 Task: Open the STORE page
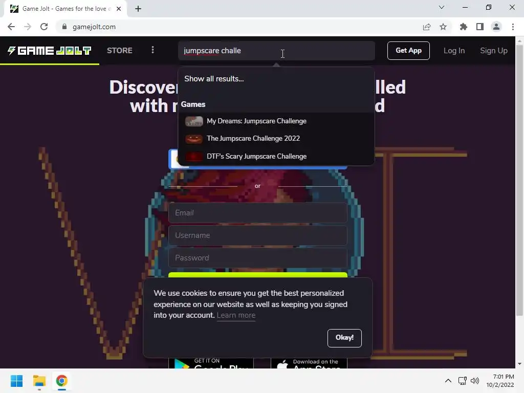coord(120,51)
